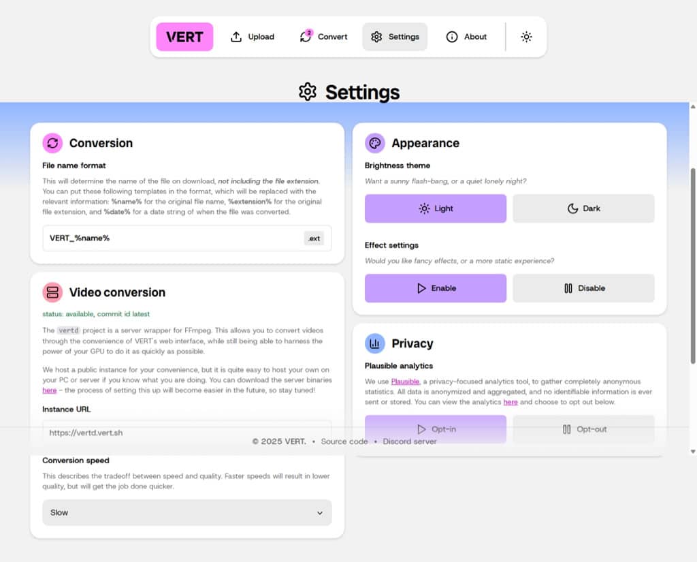Enable fancy effects
The width and height of the screenshot is (697, 562).
click(x=435, y=288)
